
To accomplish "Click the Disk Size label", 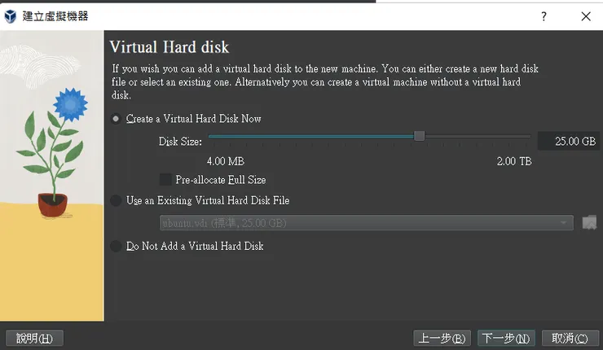I will point(180,142).
